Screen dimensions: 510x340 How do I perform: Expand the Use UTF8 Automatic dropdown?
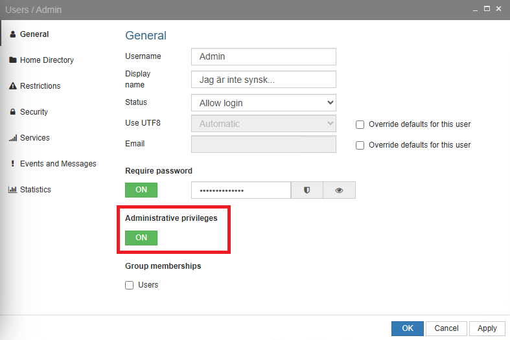click(264, 124)
